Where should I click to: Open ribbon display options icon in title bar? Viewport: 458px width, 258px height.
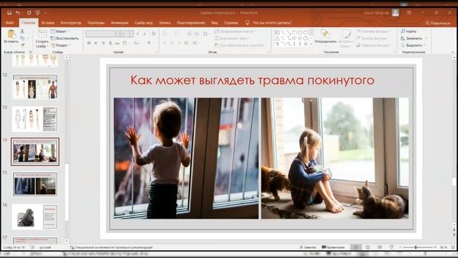pyautogui.click(x=409, y=13)
